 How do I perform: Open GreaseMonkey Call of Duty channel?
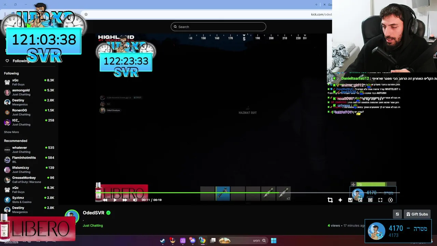29,179
